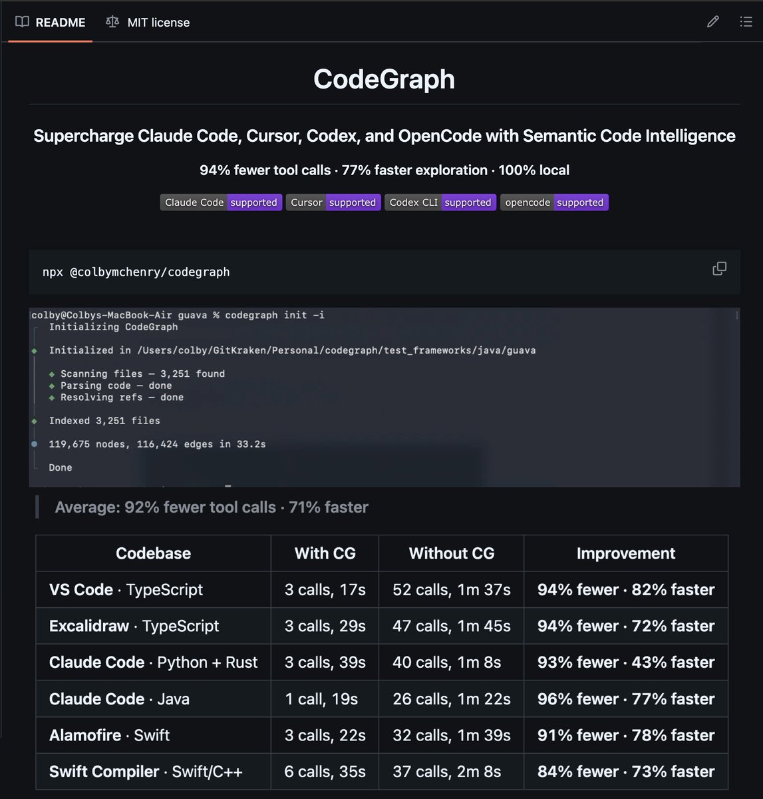Click the '1 call, 19s' cell
The height and width of the screenshot is (799, 763).
325,699
